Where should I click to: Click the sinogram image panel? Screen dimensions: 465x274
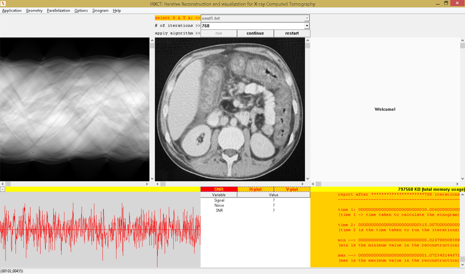click(75, 109)
